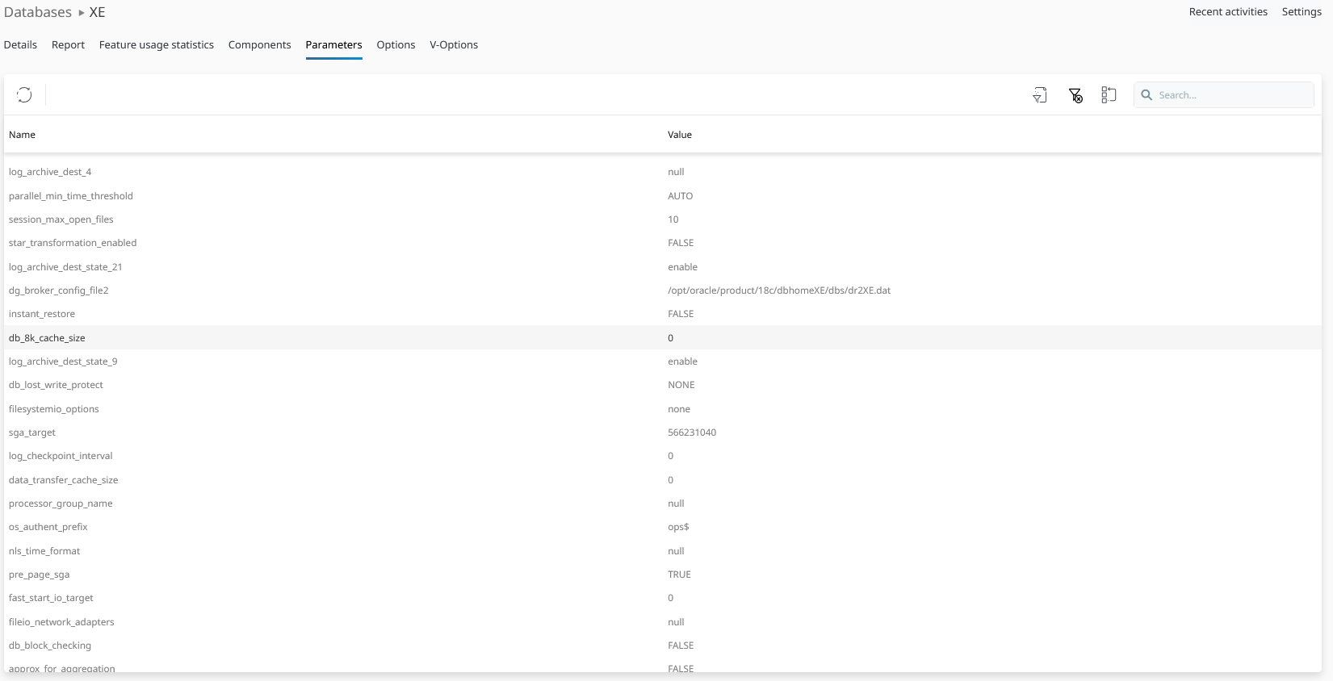The width and height of the screenshot is (1333, 681).
Task: Clear filters with the crossed funnel icon
Action: click(x=1075, y=95)
